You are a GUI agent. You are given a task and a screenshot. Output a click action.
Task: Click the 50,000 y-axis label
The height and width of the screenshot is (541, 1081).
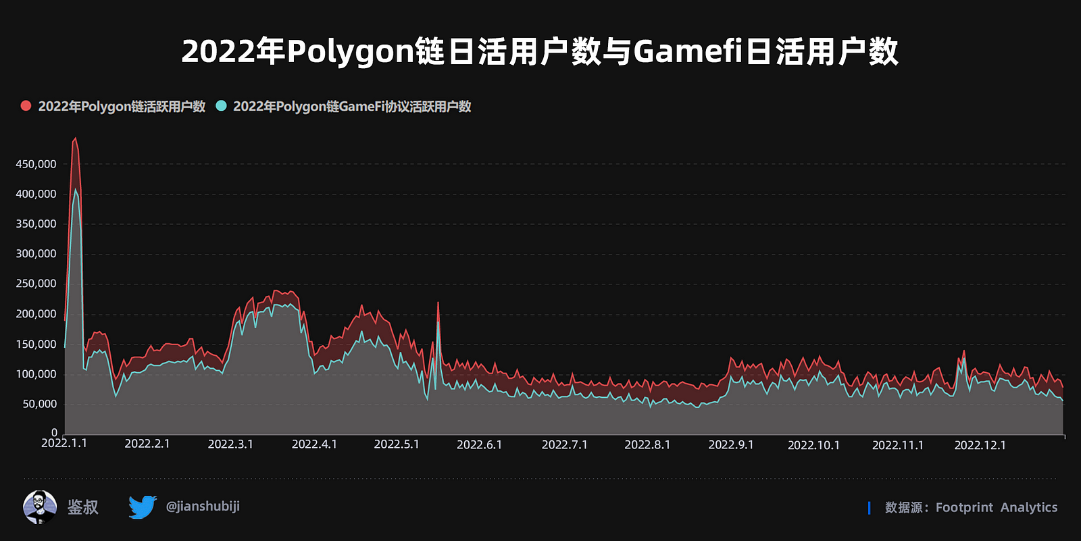39,404
